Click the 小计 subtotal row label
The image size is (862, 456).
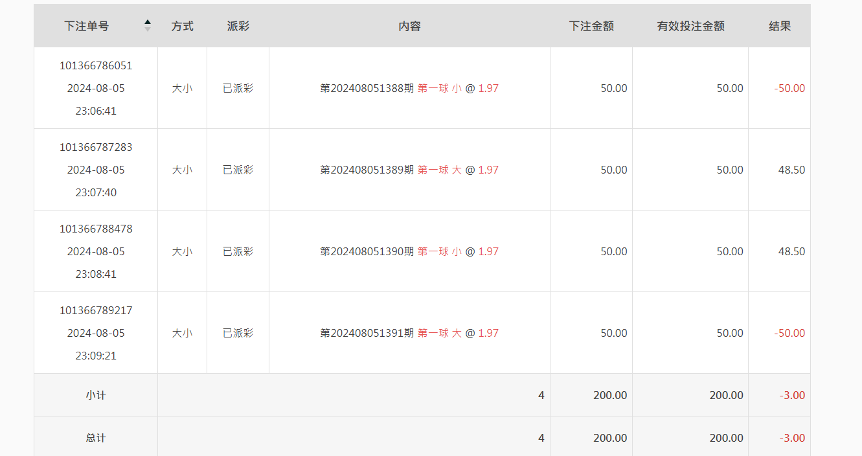pyautogui.click(x=96, y=395)
